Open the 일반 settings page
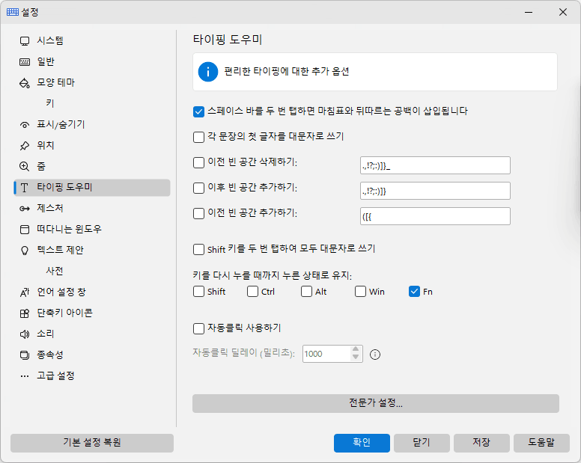The height and width of the screenshot is (463, 581). [92, 62]
